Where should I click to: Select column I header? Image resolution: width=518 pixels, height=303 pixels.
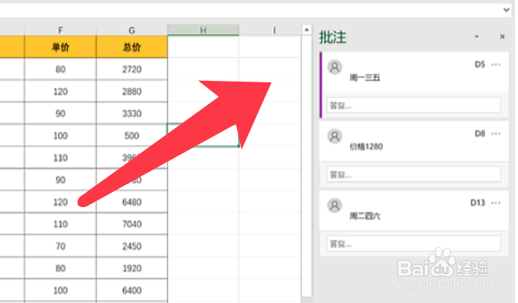pos(274,31)
